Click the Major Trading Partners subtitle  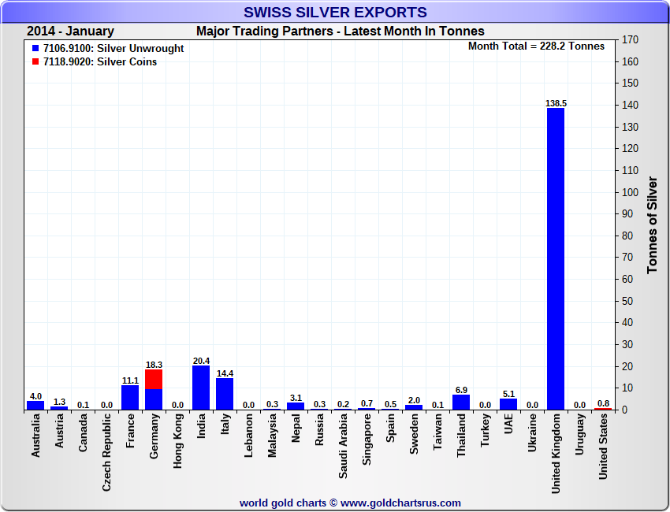pos(340,32)
